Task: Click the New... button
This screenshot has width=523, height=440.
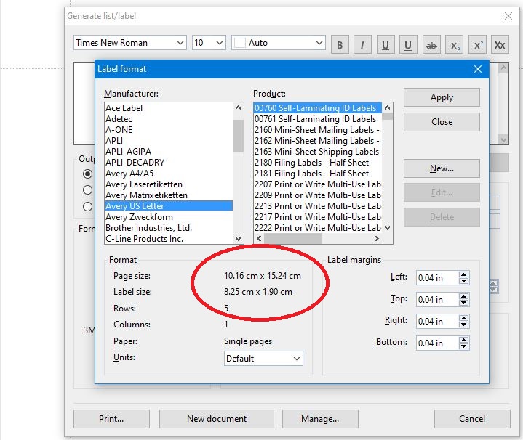Action: point(442,168)
